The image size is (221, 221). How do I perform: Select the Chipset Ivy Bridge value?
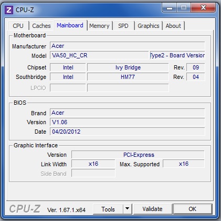coord(128,67)
